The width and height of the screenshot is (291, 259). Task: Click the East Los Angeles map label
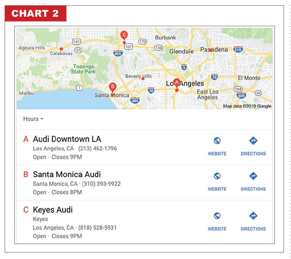pos(207,94)
